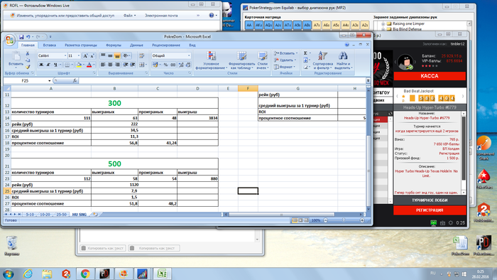Open Name Box dropdown beside F25
Image resolution: width=497 pixels, height=280 pixels.
coord(49,80)
